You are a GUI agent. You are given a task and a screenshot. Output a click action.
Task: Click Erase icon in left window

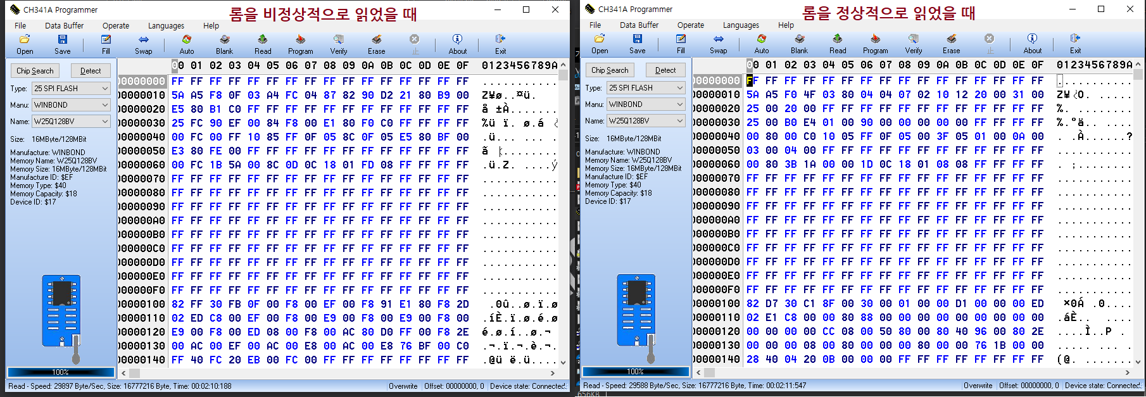tap(377, 44)
